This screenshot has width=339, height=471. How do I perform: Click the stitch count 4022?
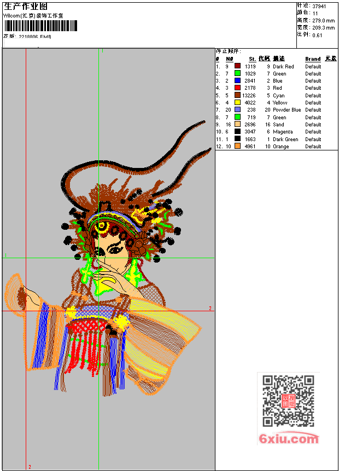[250, 103]
